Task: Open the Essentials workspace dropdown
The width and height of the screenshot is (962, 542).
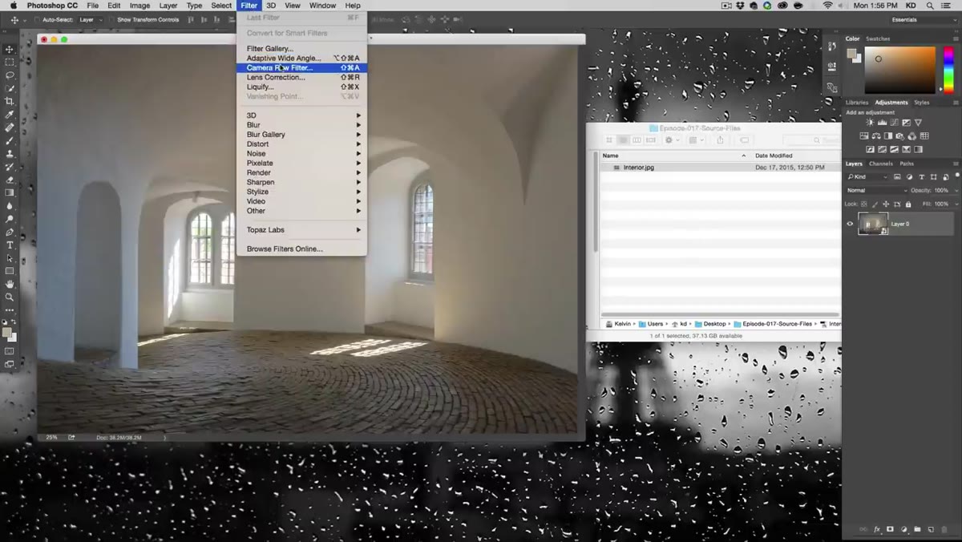Action: (924, 19)
